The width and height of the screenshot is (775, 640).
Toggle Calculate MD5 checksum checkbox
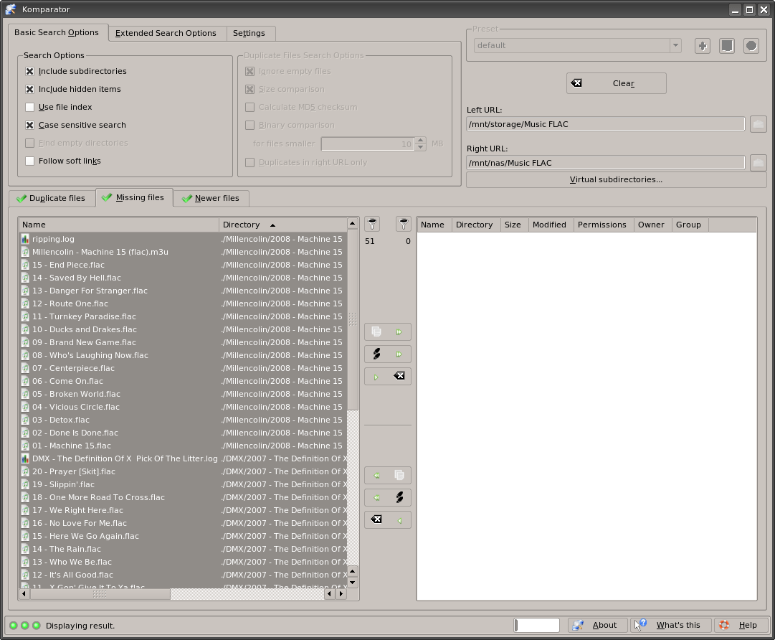(250, 107)
